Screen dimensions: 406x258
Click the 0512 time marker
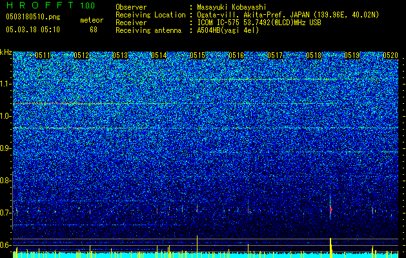[x=81, y=55]
